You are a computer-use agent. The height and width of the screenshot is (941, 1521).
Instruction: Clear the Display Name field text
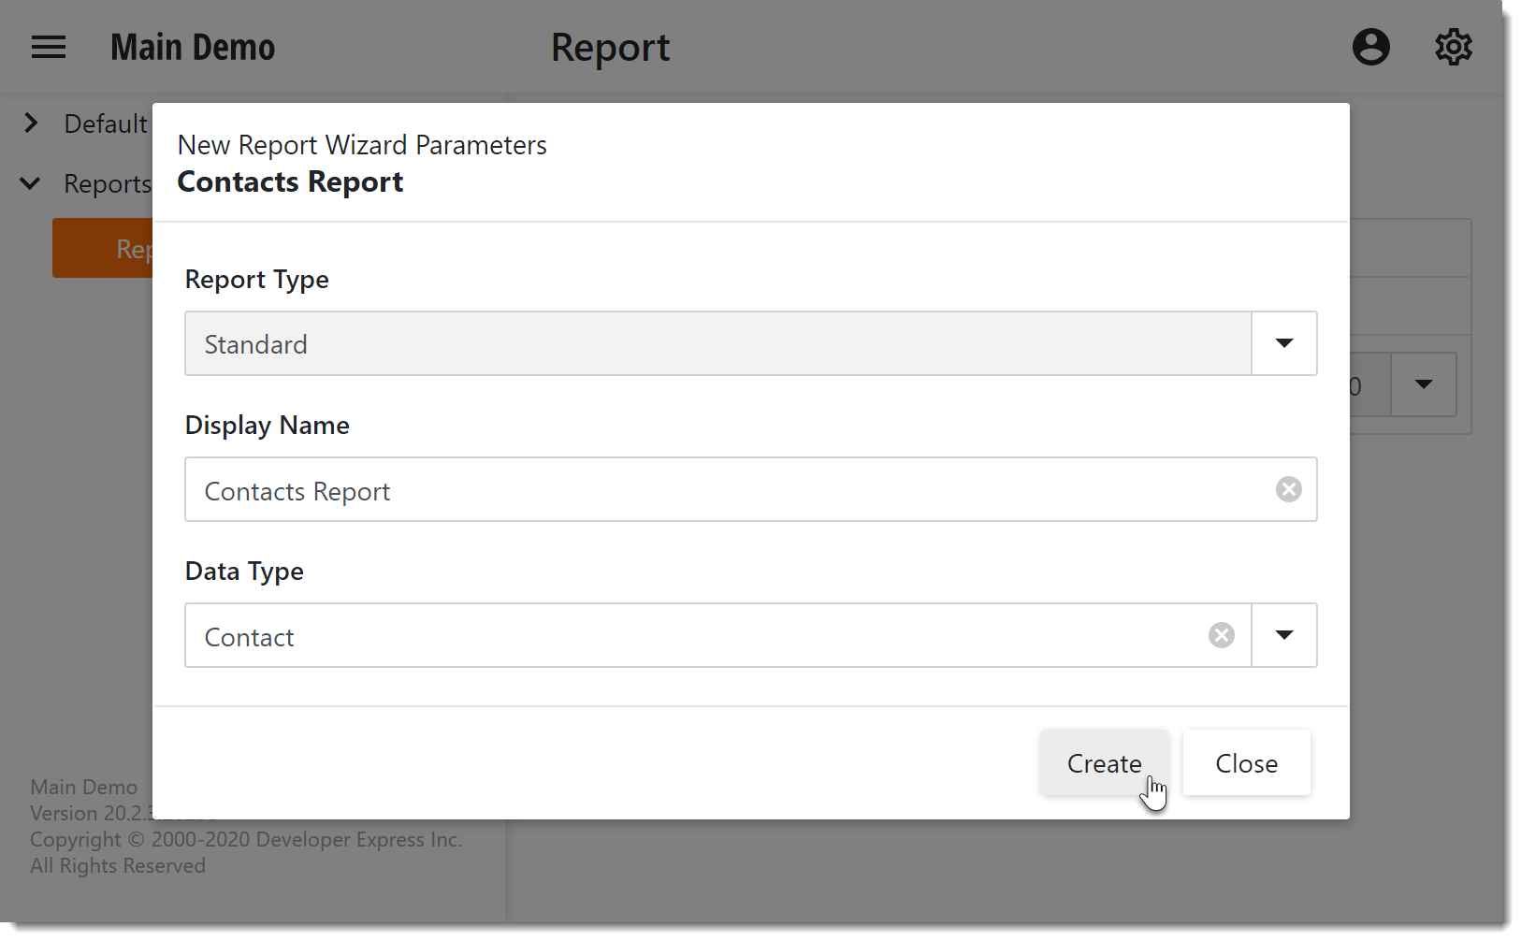[x=1288, y=489]
